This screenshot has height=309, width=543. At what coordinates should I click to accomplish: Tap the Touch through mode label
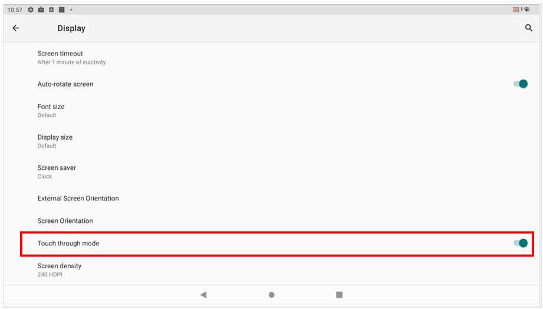coord(68,243)
